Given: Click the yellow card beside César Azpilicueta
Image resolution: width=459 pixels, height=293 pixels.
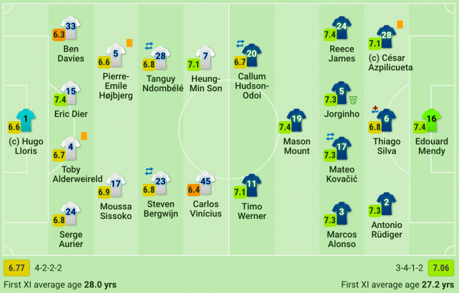Looking at the screenshot, I should click(400, 24).
